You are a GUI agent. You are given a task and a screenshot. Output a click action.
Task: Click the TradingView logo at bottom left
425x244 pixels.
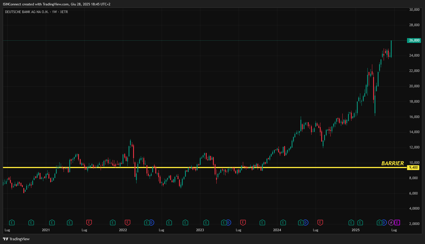click(x=16, y=239)
